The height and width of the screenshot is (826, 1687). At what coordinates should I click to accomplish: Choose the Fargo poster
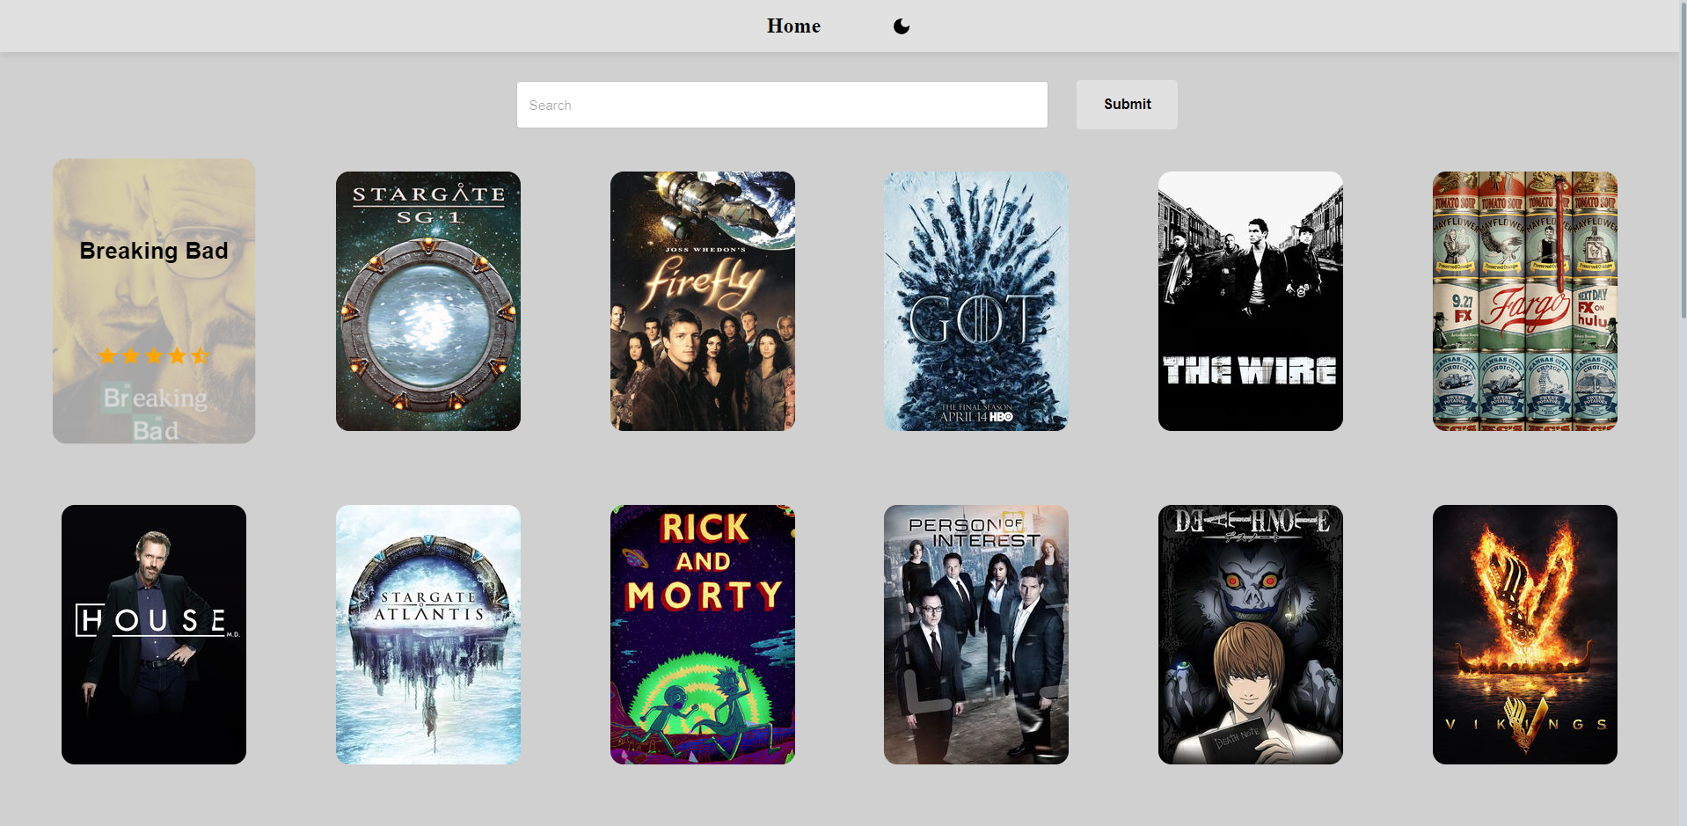pos(1525,301)
